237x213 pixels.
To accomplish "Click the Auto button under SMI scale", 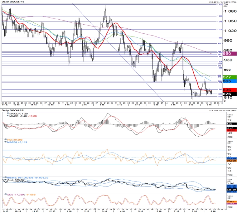I will coord(230,207).
